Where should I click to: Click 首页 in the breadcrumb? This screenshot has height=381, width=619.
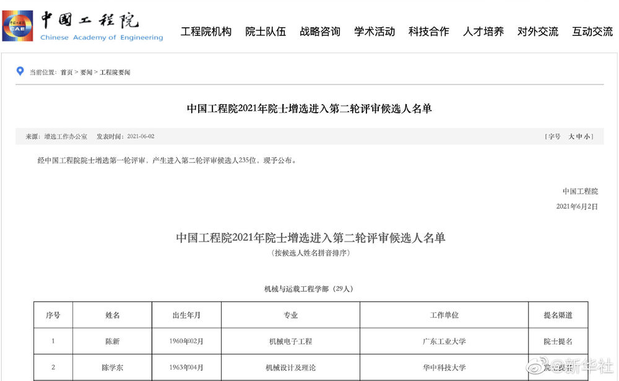point(66,72)
